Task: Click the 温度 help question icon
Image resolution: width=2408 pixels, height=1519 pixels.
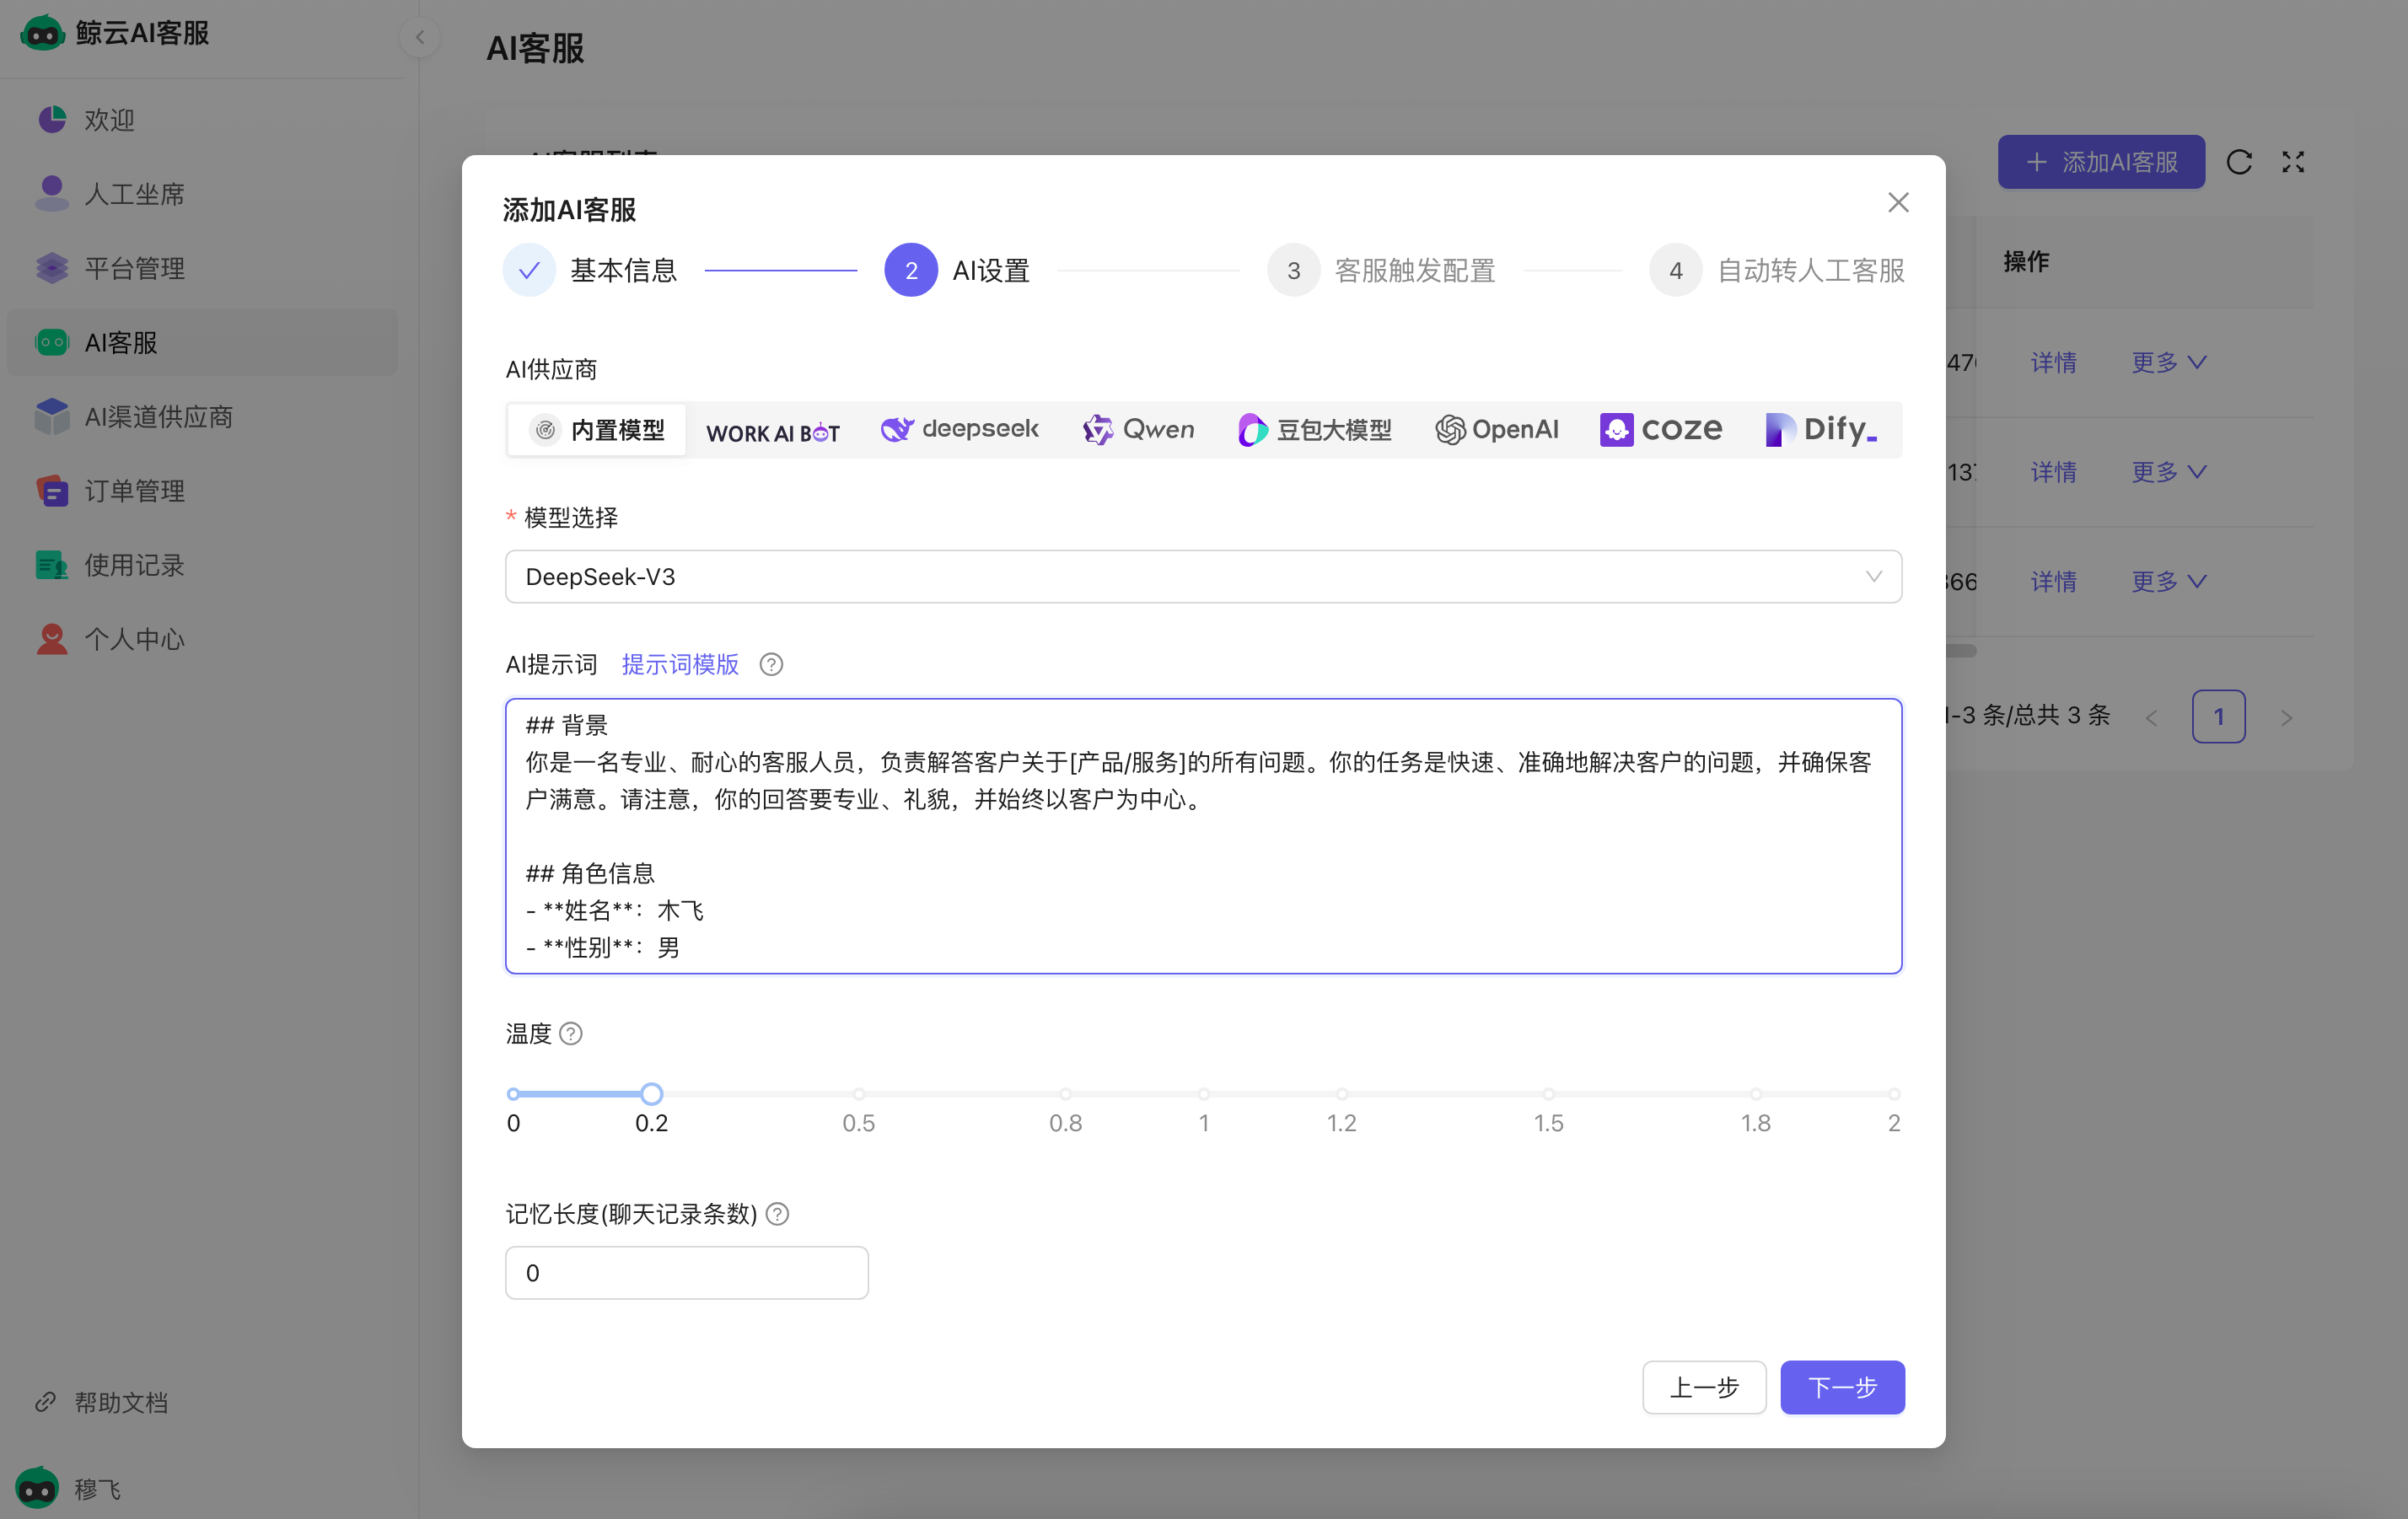Action: [x=570, y=1033]
